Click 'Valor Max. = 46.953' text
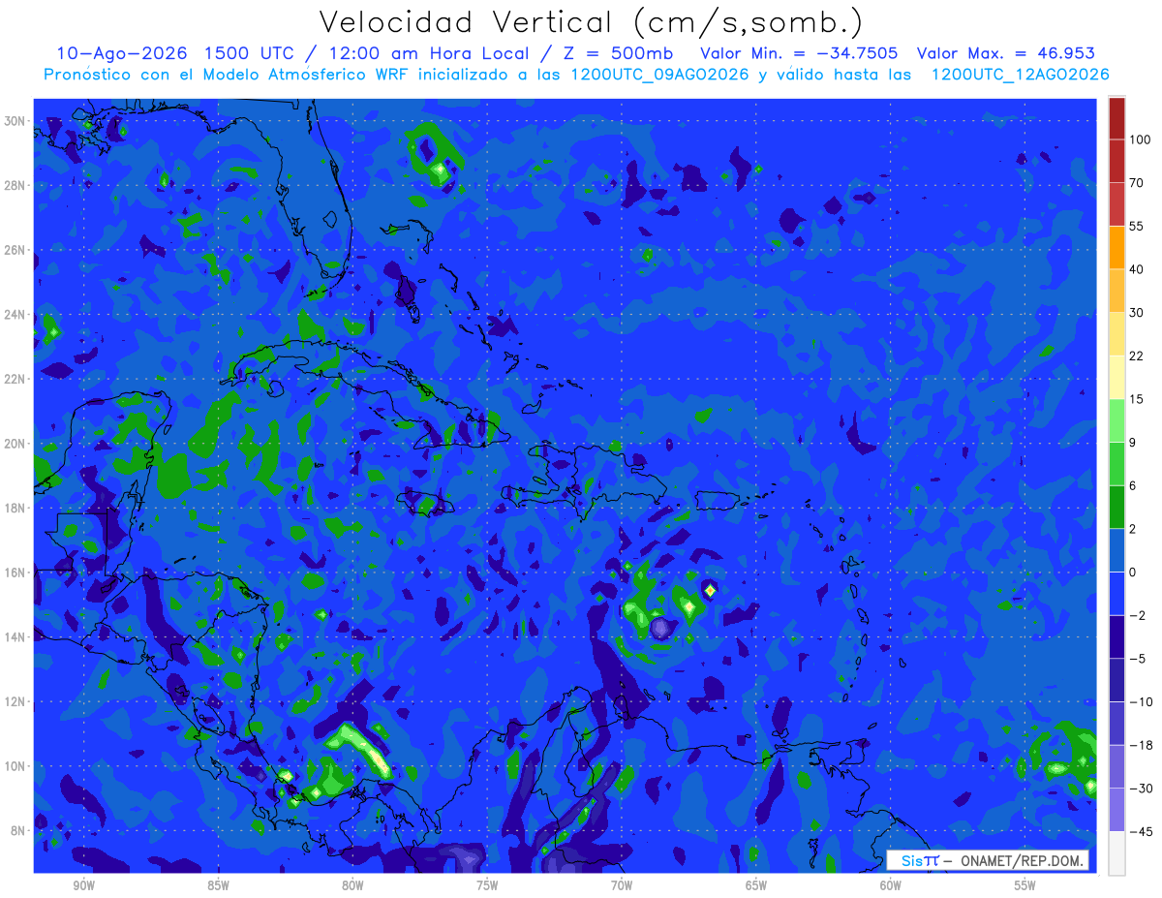The image size is (1162, 898). pyautogui.click(x=1005, y=53)
